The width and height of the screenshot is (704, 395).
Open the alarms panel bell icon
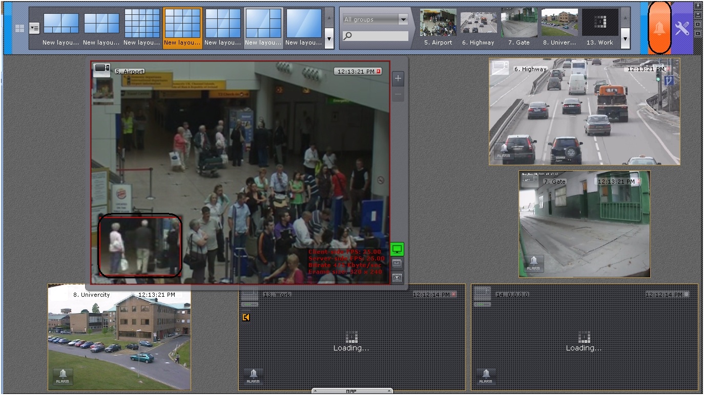pyautogui.click(x=659, y=28)
